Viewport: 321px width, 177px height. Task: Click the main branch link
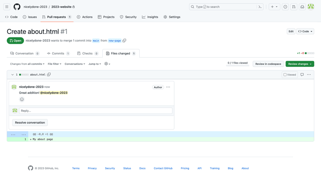[96, 41]
